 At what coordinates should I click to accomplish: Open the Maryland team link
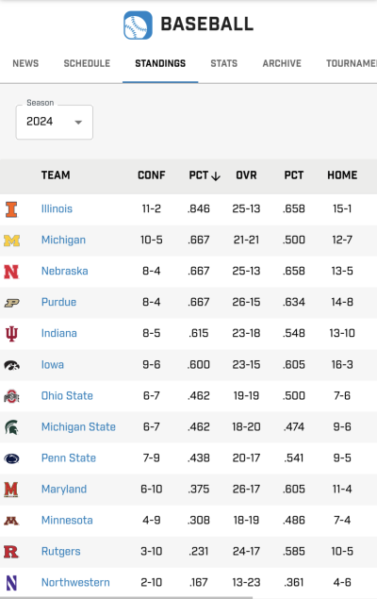coord(64,490)
